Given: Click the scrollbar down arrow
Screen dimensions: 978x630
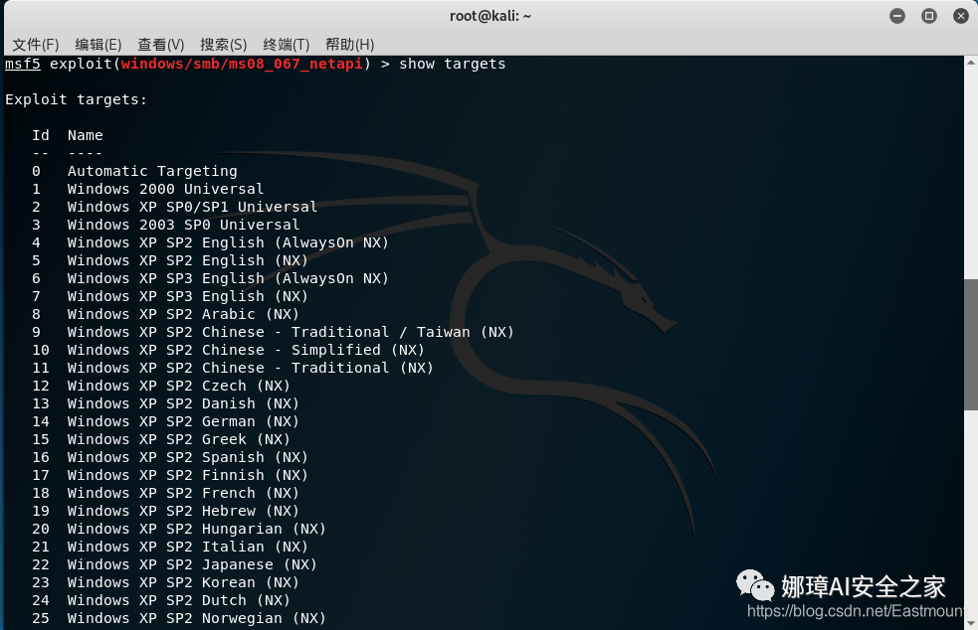Looking at the screenshot, I should [970, 622].
